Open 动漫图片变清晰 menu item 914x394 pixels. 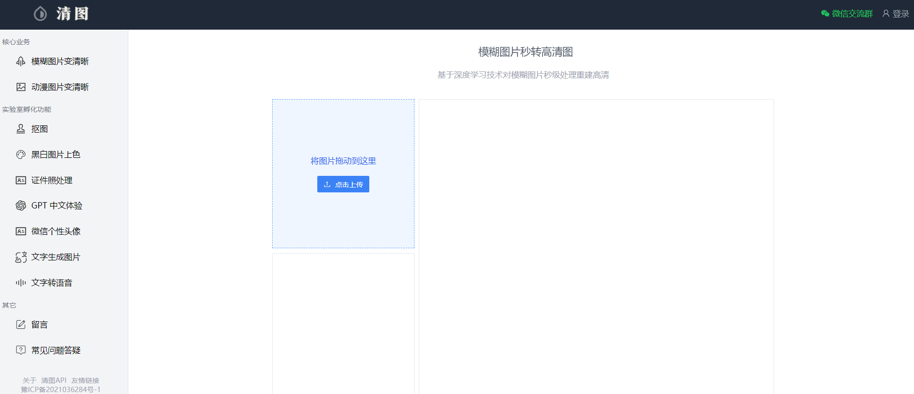pyautogui.click(x=60, y=87)
